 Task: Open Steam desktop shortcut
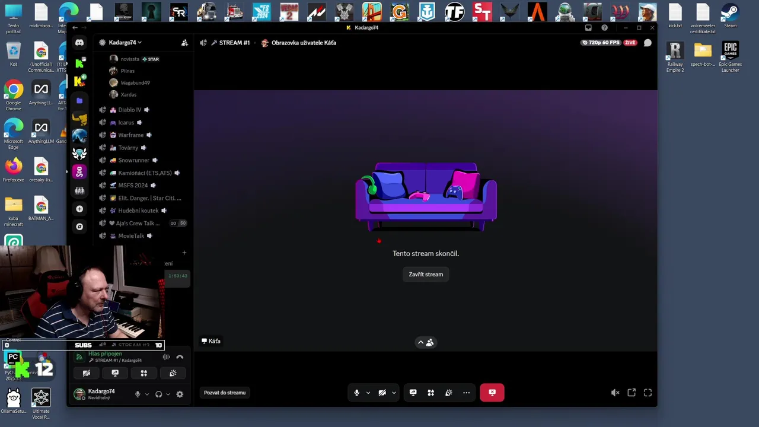coord(730,16)
